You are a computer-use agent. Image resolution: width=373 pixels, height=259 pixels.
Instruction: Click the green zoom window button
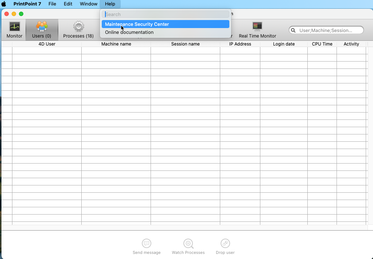click(21, 14)
